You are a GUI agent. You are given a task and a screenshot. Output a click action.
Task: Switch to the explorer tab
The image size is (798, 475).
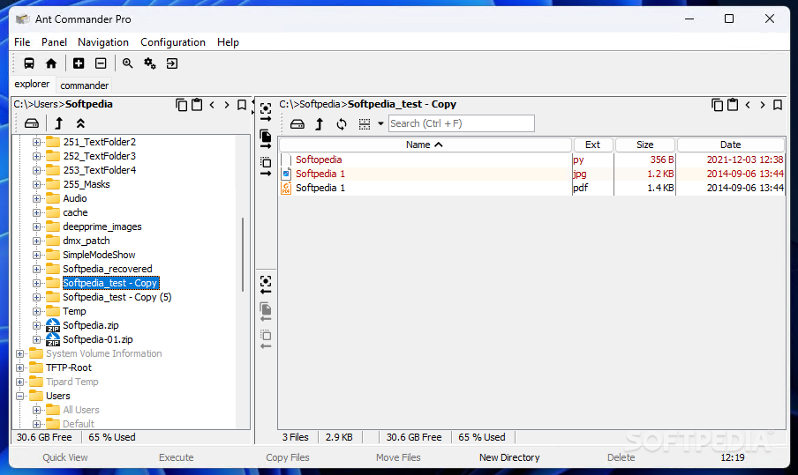click(x=32, y=84)
